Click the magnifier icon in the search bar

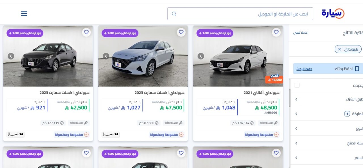pyautogui.click(x=174, y=13)
